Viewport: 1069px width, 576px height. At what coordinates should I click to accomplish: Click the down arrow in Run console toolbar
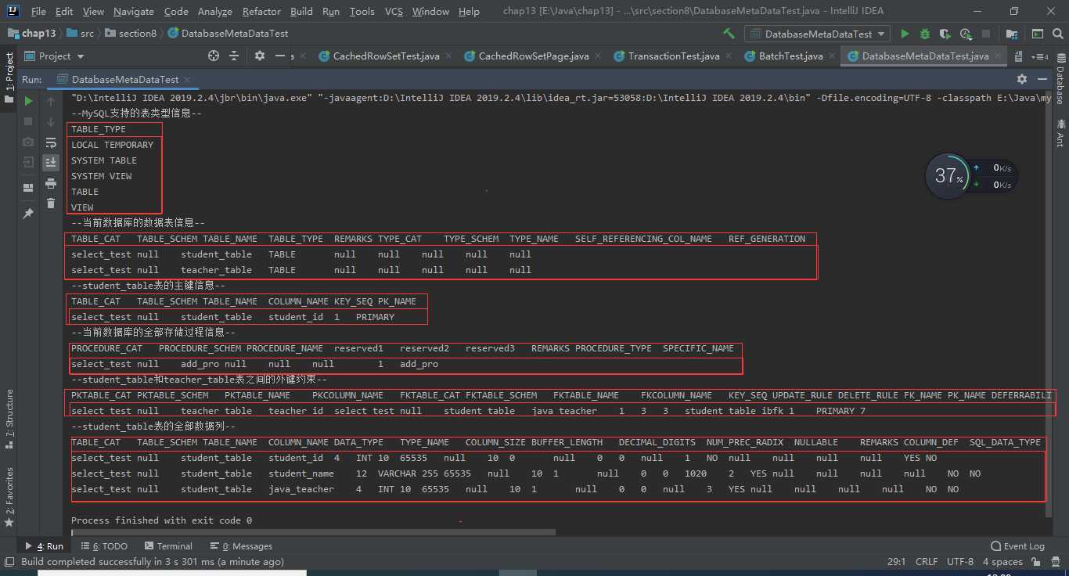(51, 121)
